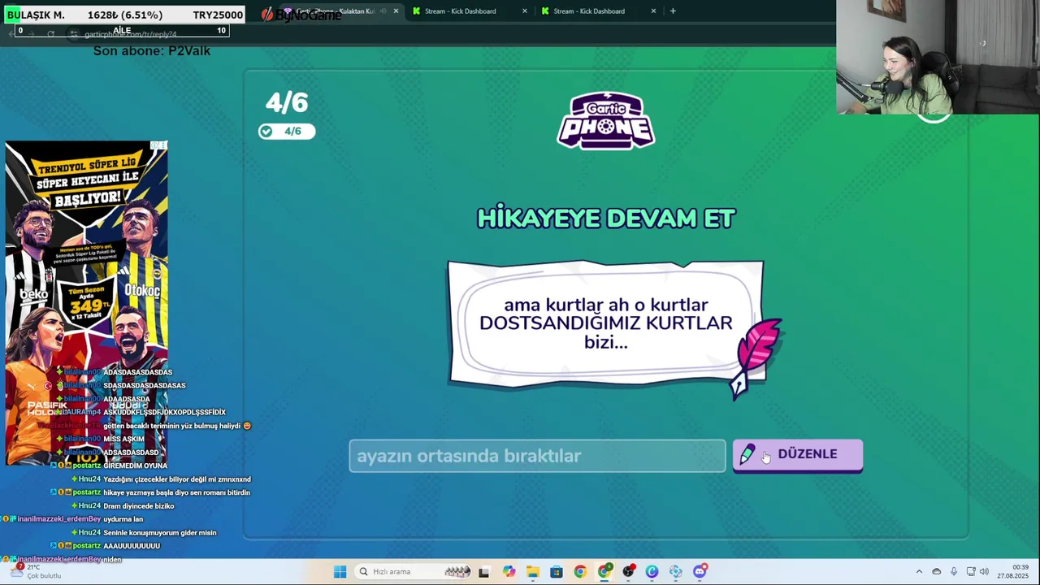
Task: Click the browser reload button
Action: (50, 33)
